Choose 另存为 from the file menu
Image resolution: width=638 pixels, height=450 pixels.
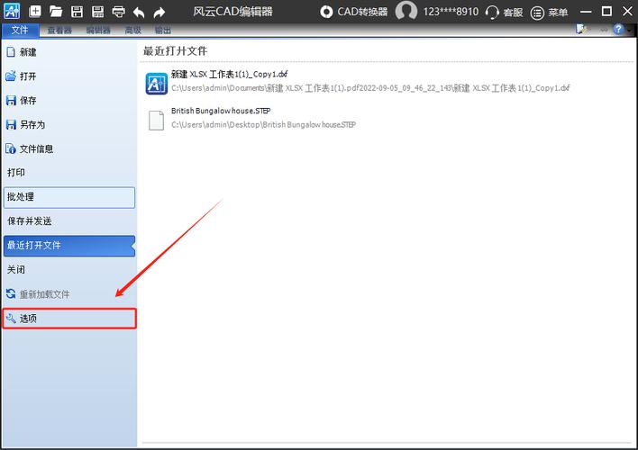click(x=32, y=124)
